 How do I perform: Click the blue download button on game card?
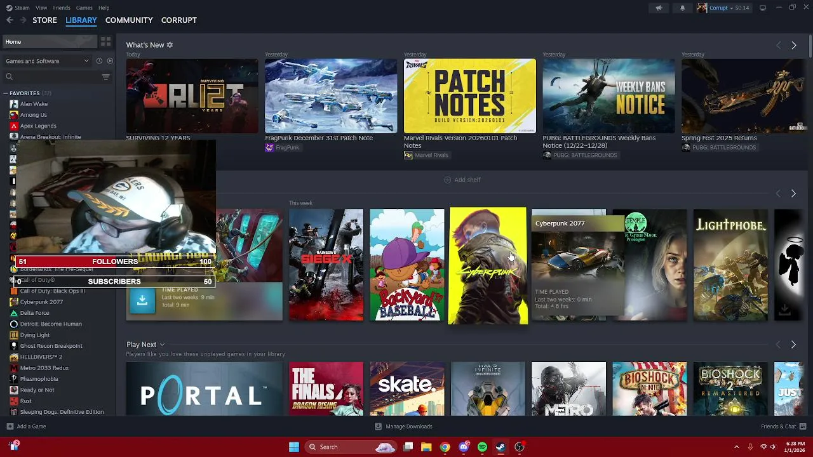tap(142, 300)
